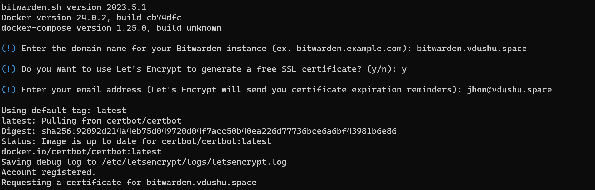Click the first blue (!) prompt marker

click(9, 49)
